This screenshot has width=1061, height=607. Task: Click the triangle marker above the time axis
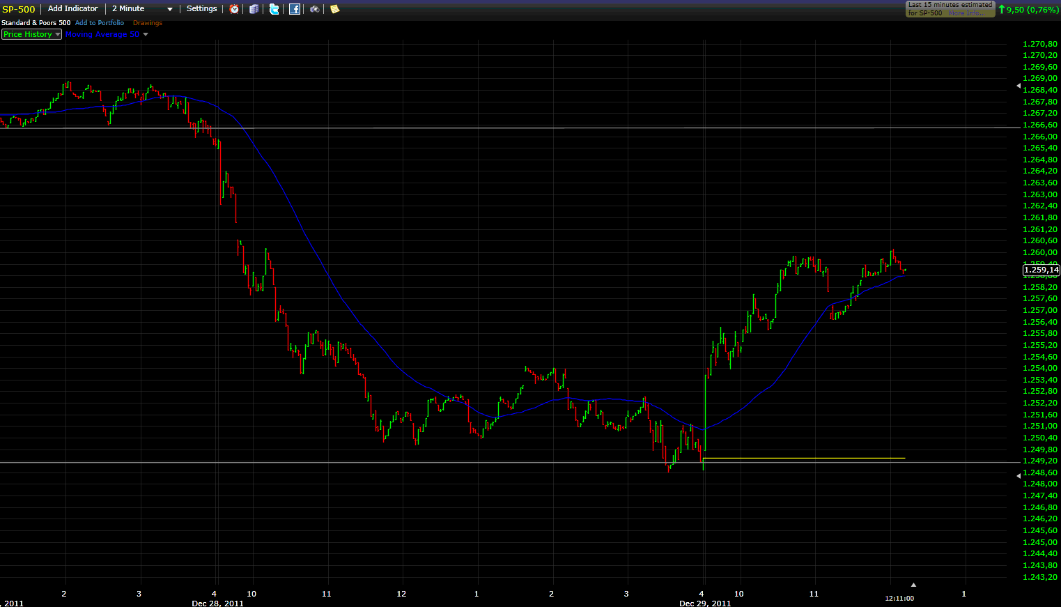point(913,585)
